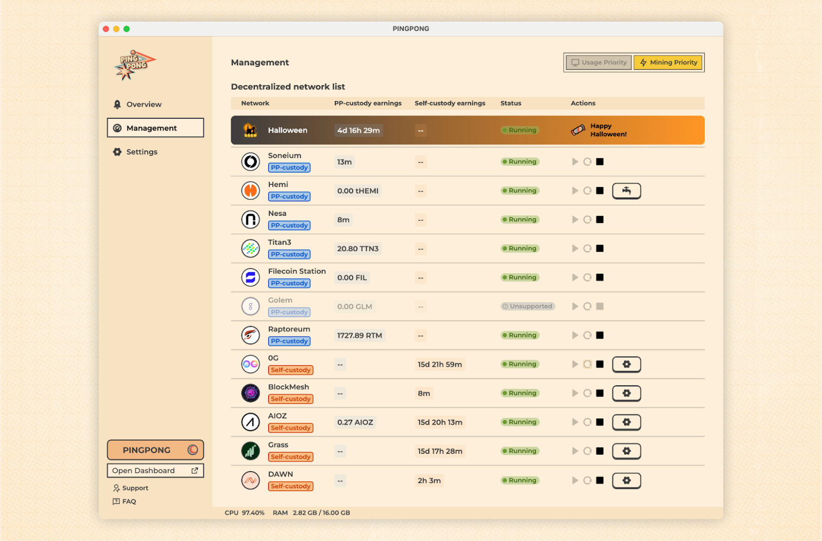Stop the AIOZ network

point(600,422)
